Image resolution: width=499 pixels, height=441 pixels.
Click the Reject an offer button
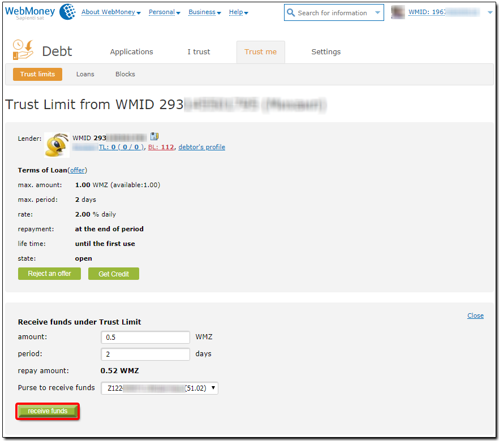click(49, 274)
